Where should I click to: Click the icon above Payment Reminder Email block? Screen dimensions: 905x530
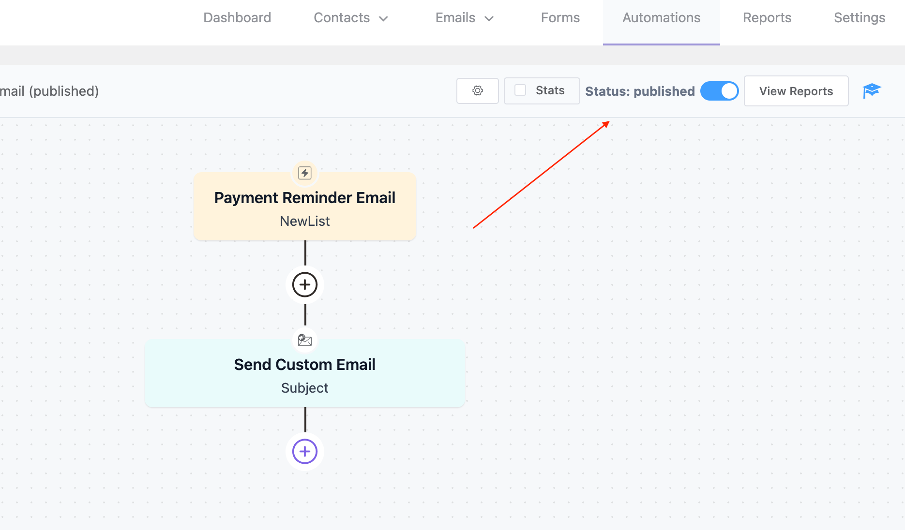coord(304,173)
